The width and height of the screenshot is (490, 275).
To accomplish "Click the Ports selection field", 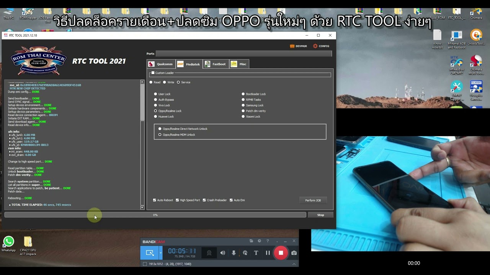I will [243, 54].
